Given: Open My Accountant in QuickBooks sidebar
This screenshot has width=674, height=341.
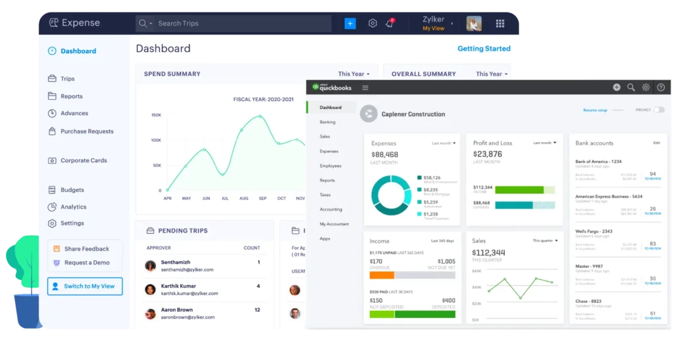Looking at the screenshot, I should [x=334, y=224].
